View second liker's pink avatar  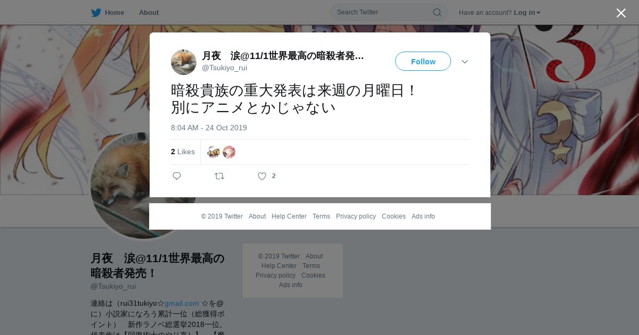229,152
